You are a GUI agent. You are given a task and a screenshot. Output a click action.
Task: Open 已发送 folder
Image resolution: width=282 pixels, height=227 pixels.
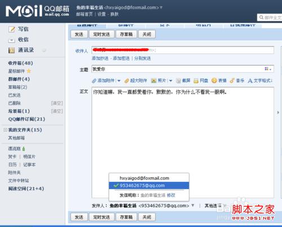click(14, 95)
